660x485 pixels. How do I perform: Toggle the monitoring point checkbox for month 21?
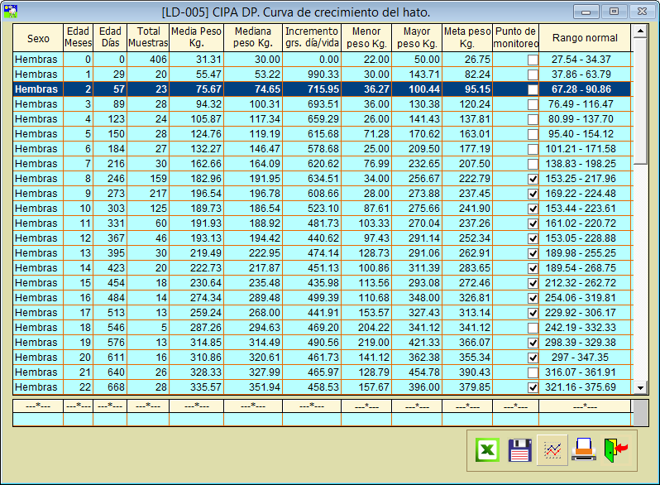click(x=533, y=372)
